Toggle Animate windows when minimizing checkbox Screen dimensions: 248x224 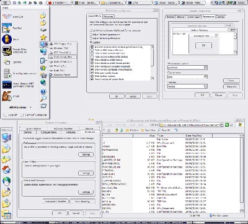coord(92,47)
